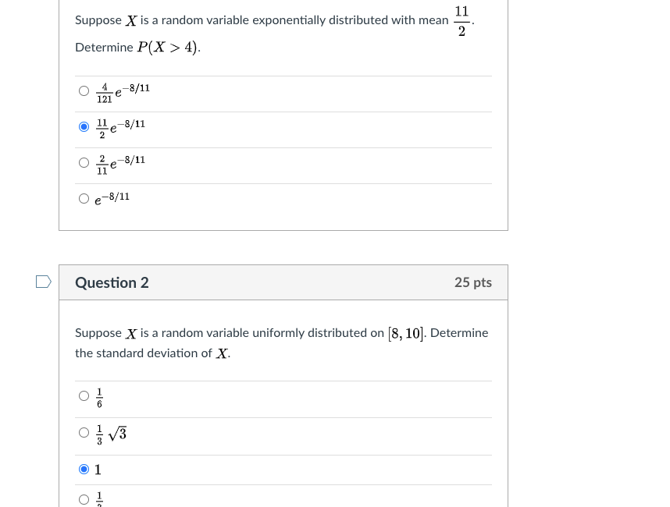Click the Question 2 heading
The height and width of the screenshot is (507, 670).
point(112,282)
